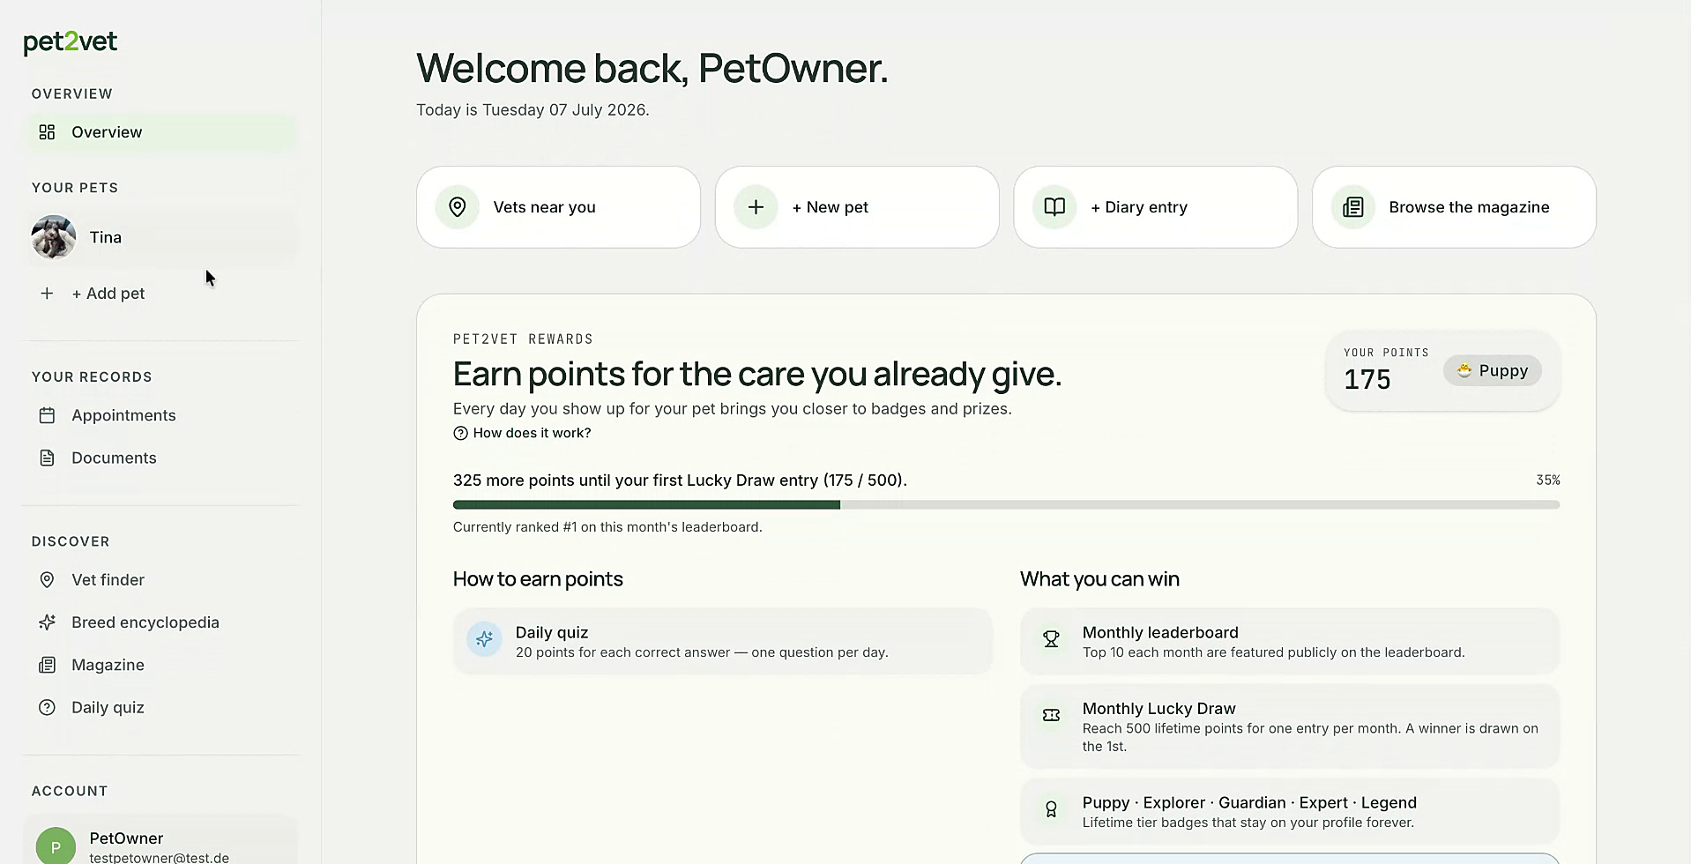Click the calendar icon next to Appointments
Viewport: 1691px width, 864px height.
[x=47, y=415]
